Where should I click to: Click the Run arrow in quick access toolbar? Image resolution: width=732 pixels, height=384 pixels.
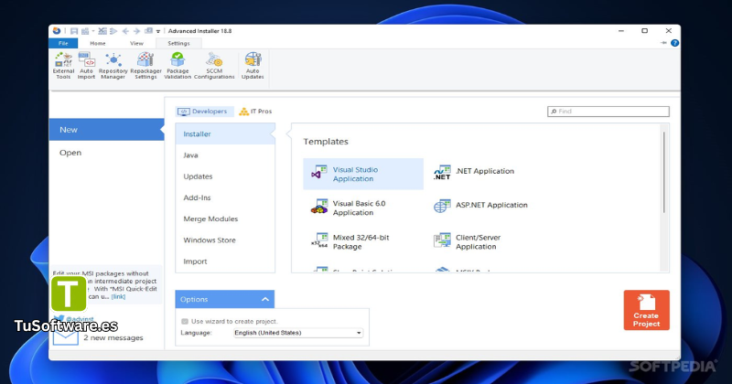coord(113,31)
